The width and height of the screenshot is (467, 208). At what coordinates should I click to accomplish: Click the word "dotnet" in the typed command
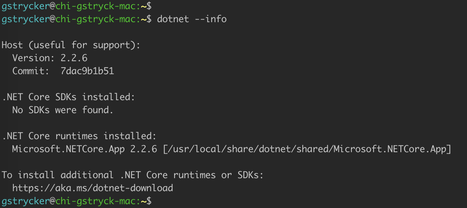[x=173, y=19]
